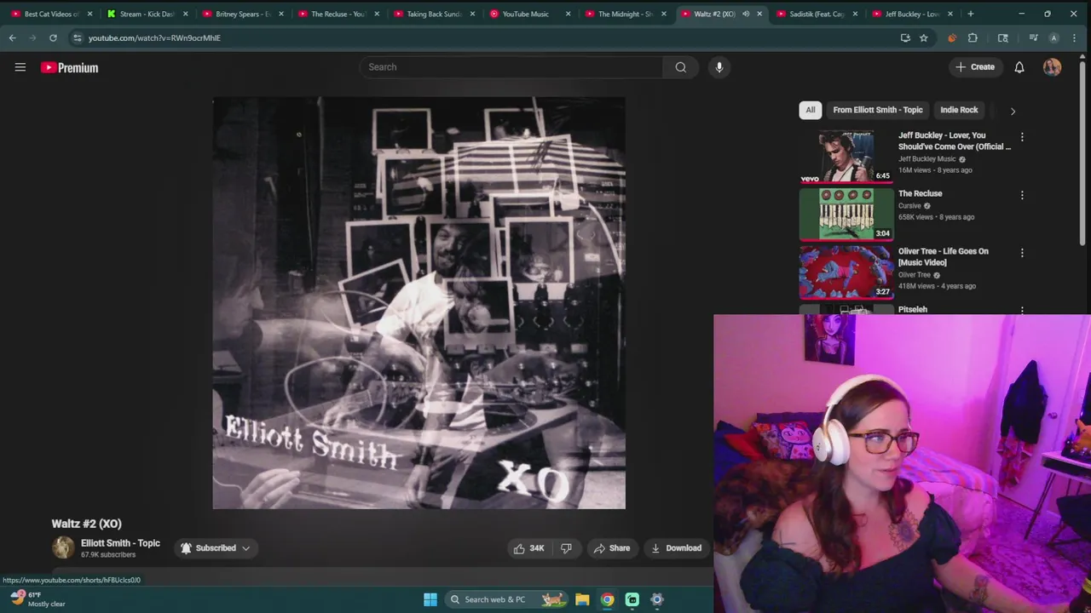The height and width of the screenshot is (613, 1091).
Task: Go to YouTube Premium home logo
Action: (x=70, y=68)
